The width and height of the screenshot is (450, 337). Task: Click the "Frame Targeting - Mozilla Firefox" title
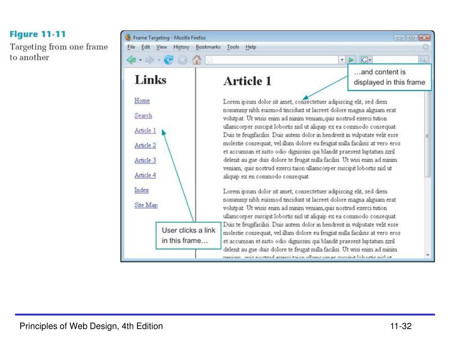click(x=169, y=38)
